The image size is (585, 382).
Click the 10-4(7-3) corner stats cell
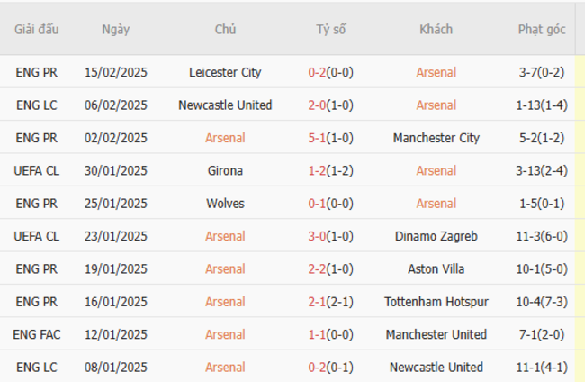point(542,302)
